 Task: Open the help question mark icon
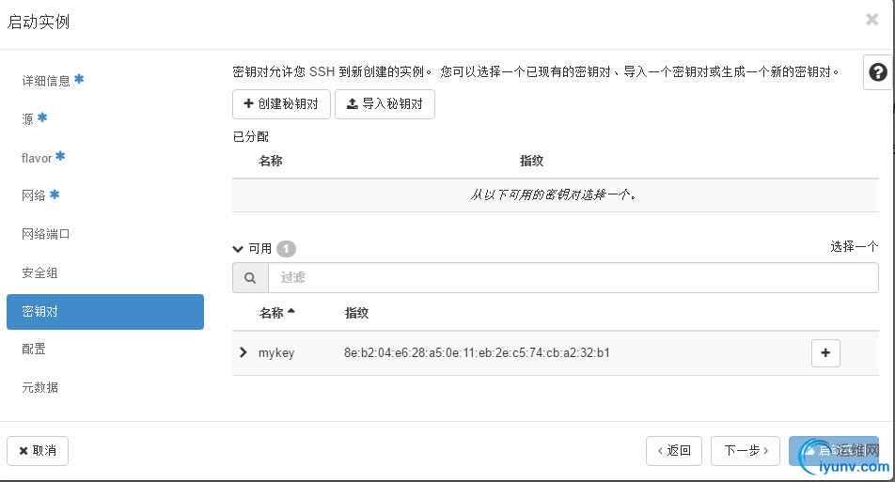click(878, 72)
